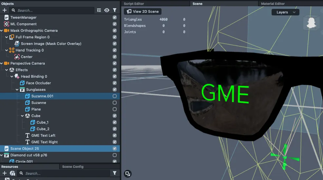Screen dimensions: 323x180
Task: Enable the Diamond cut v58 p76 checkbox
Action: 115,155
